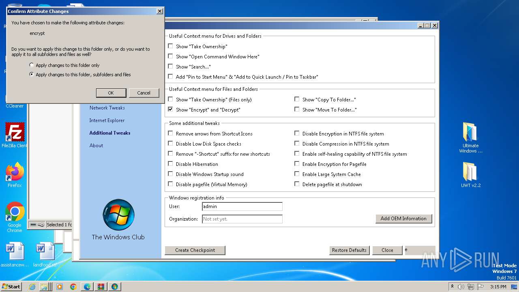Screen dimensions: 519x292
Task: Enable Show "Search..." checkbox
Action: pos(170,67)
